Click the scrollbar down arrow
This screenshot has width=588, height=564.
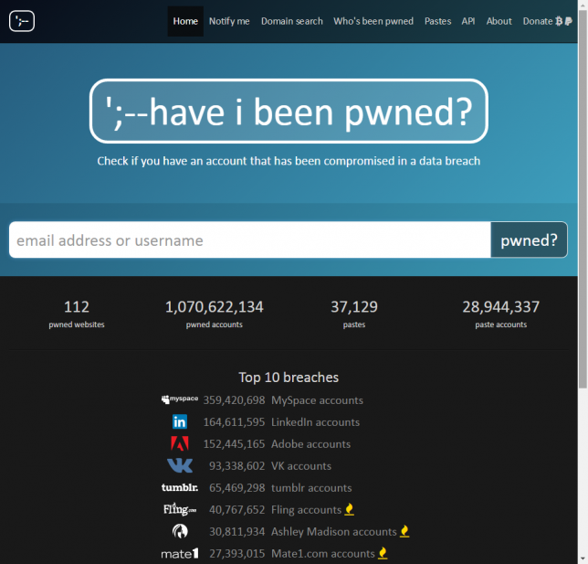(583, 559)
